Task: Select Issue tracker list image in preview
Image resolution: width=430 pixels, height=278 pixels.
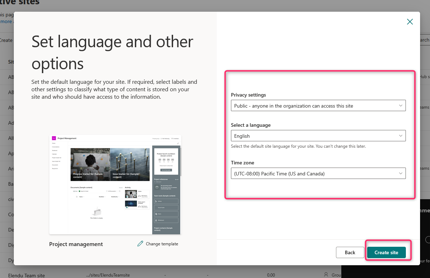Action: tap(130, 164)
